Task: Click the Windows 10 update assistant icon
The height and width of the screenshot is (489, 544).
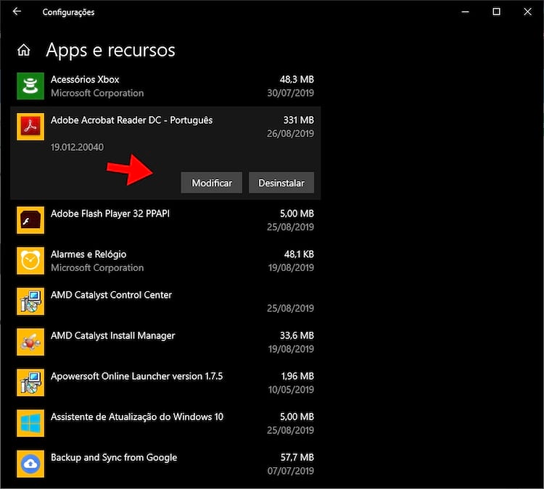Action: click(30, 423)
